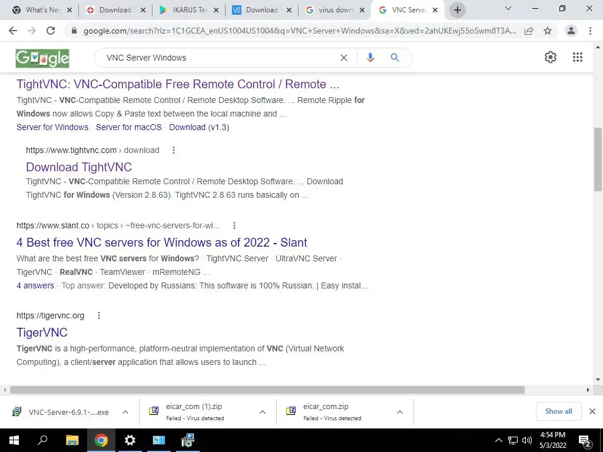Viewport: 603px width, 452px height.
Task: Open the tab search dropdown chevron
Action: pyautogui.click(x=508, y=8)
